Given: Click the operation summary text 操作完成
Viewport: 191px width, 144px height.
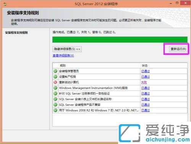Looking at the screenshot, I should (x=84, y=32).
